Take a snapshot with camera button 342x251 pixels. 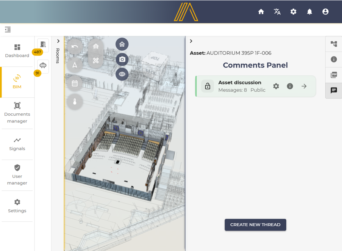tap(122, 60)
